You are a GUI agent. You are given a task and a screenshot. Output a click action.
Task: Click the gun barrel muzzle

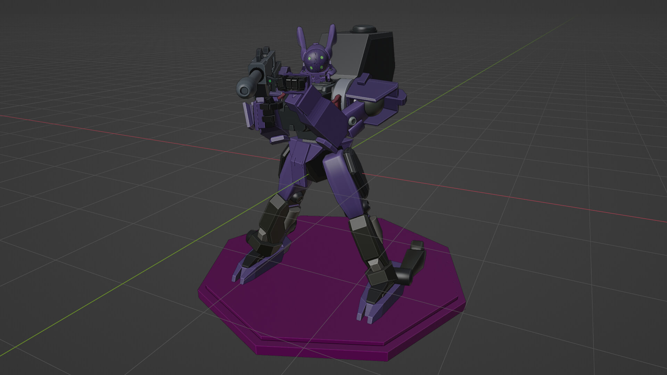click(245, 90)
